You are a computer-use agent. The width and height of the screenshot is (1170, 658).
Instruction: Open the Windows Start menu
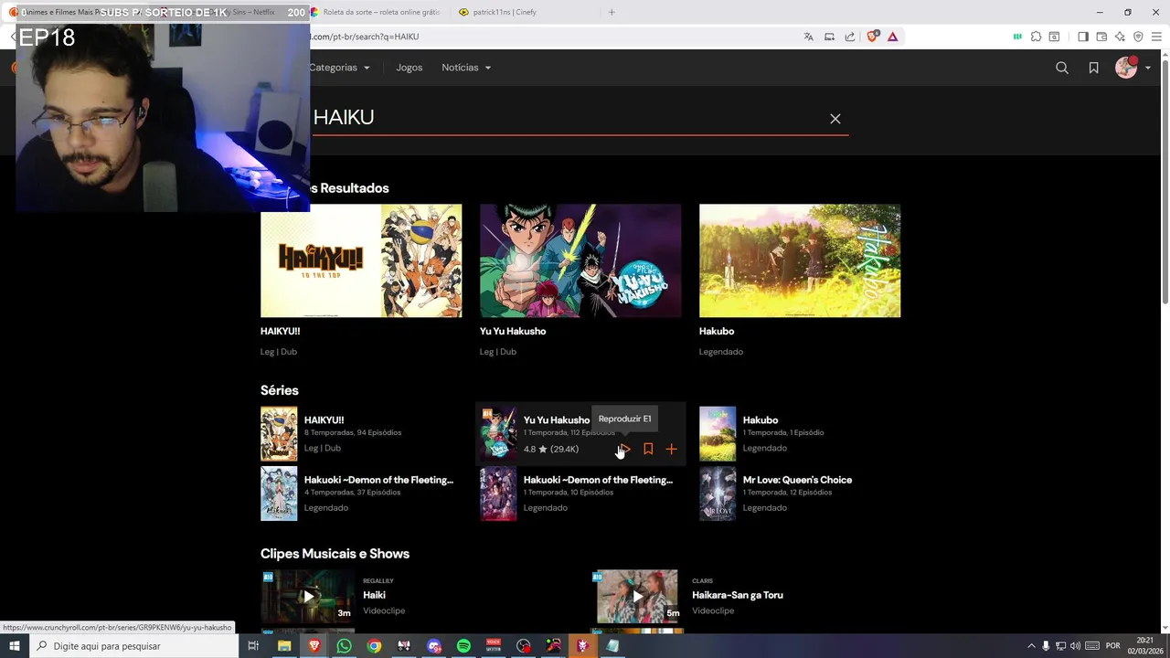click(14, 646)
